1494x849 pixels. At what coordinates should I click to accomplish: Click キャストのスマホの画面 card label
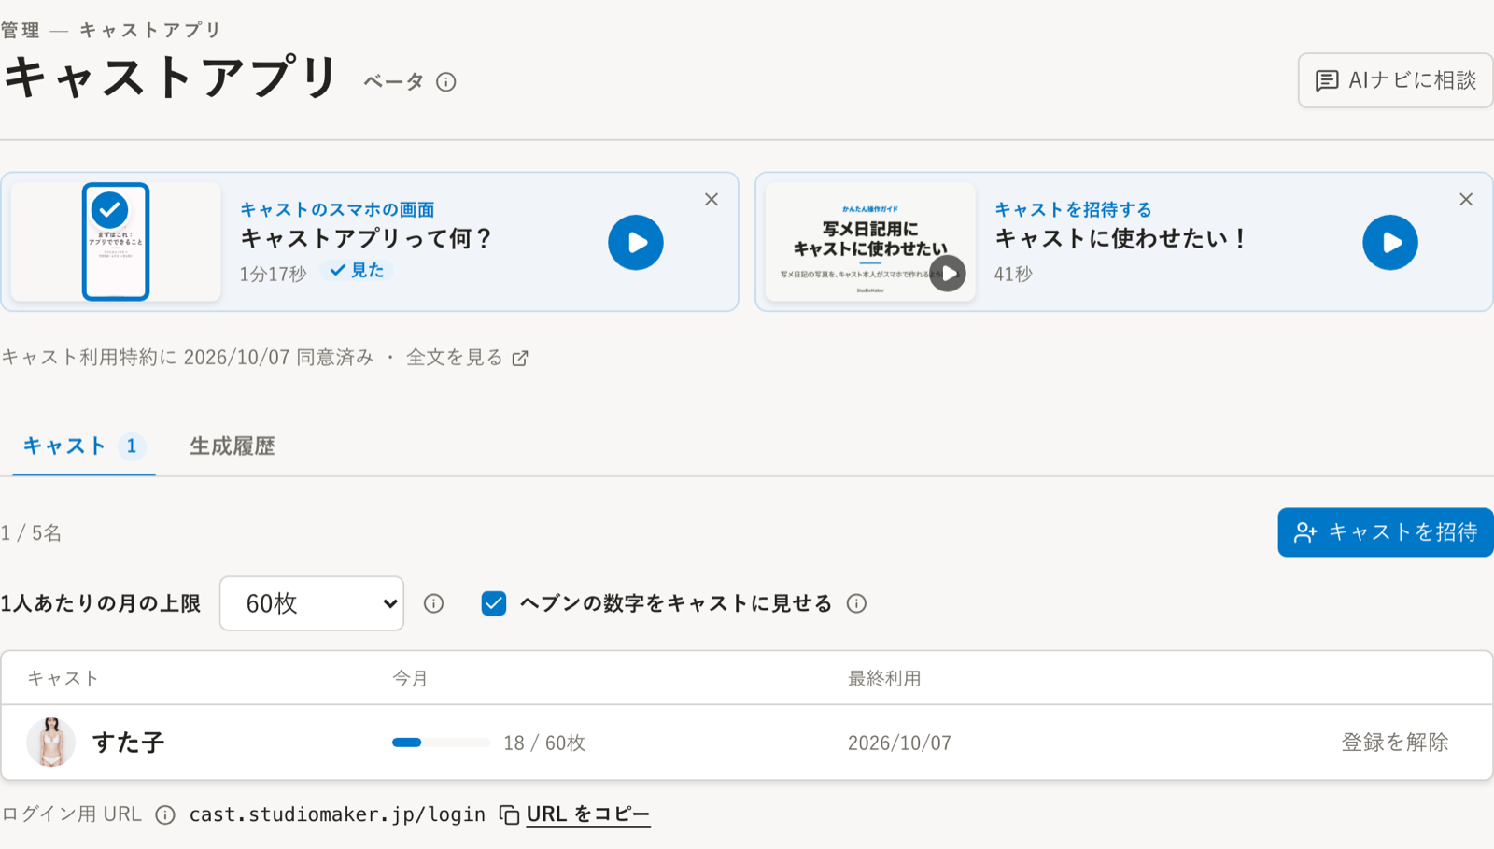coord(337,209)
